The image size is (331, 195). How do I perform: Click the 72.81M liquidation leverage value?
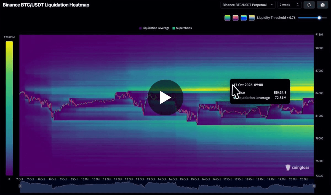281,98
